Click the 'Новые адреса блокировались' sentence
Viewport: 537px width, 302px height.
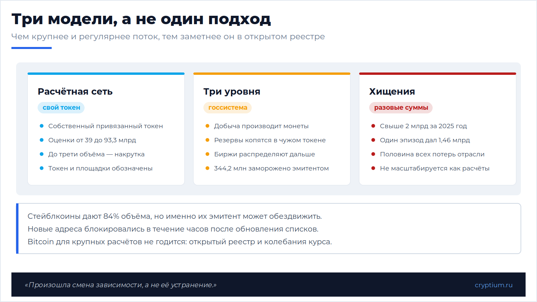(x=173, y=229)
